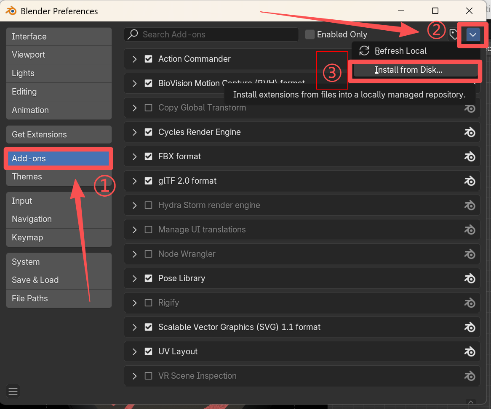Open the add-ons settings dropdown arrow button

click(x=473, y=34)
